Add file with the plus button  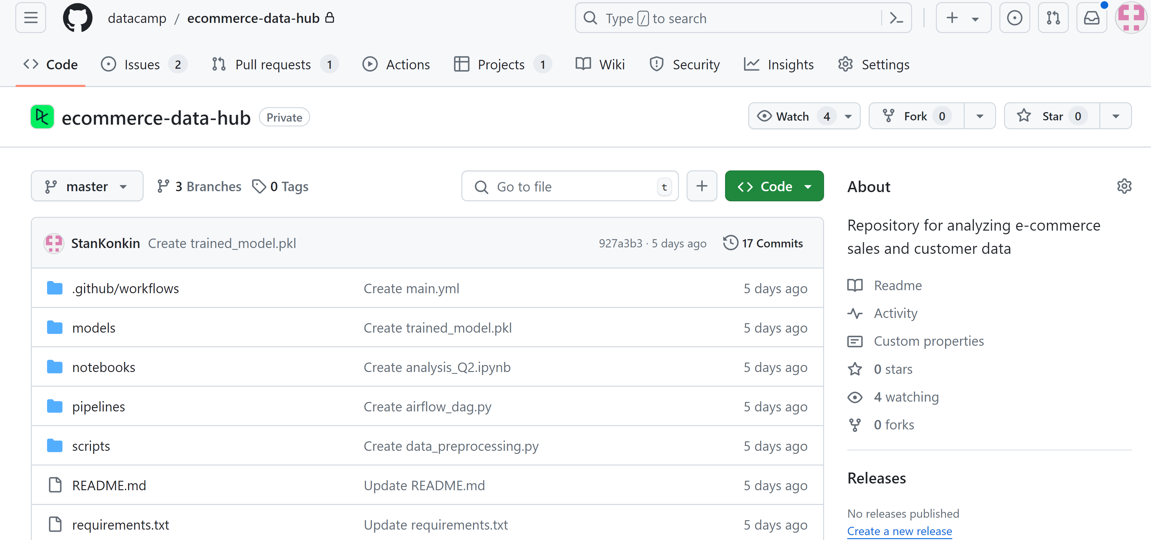(702, 186)
